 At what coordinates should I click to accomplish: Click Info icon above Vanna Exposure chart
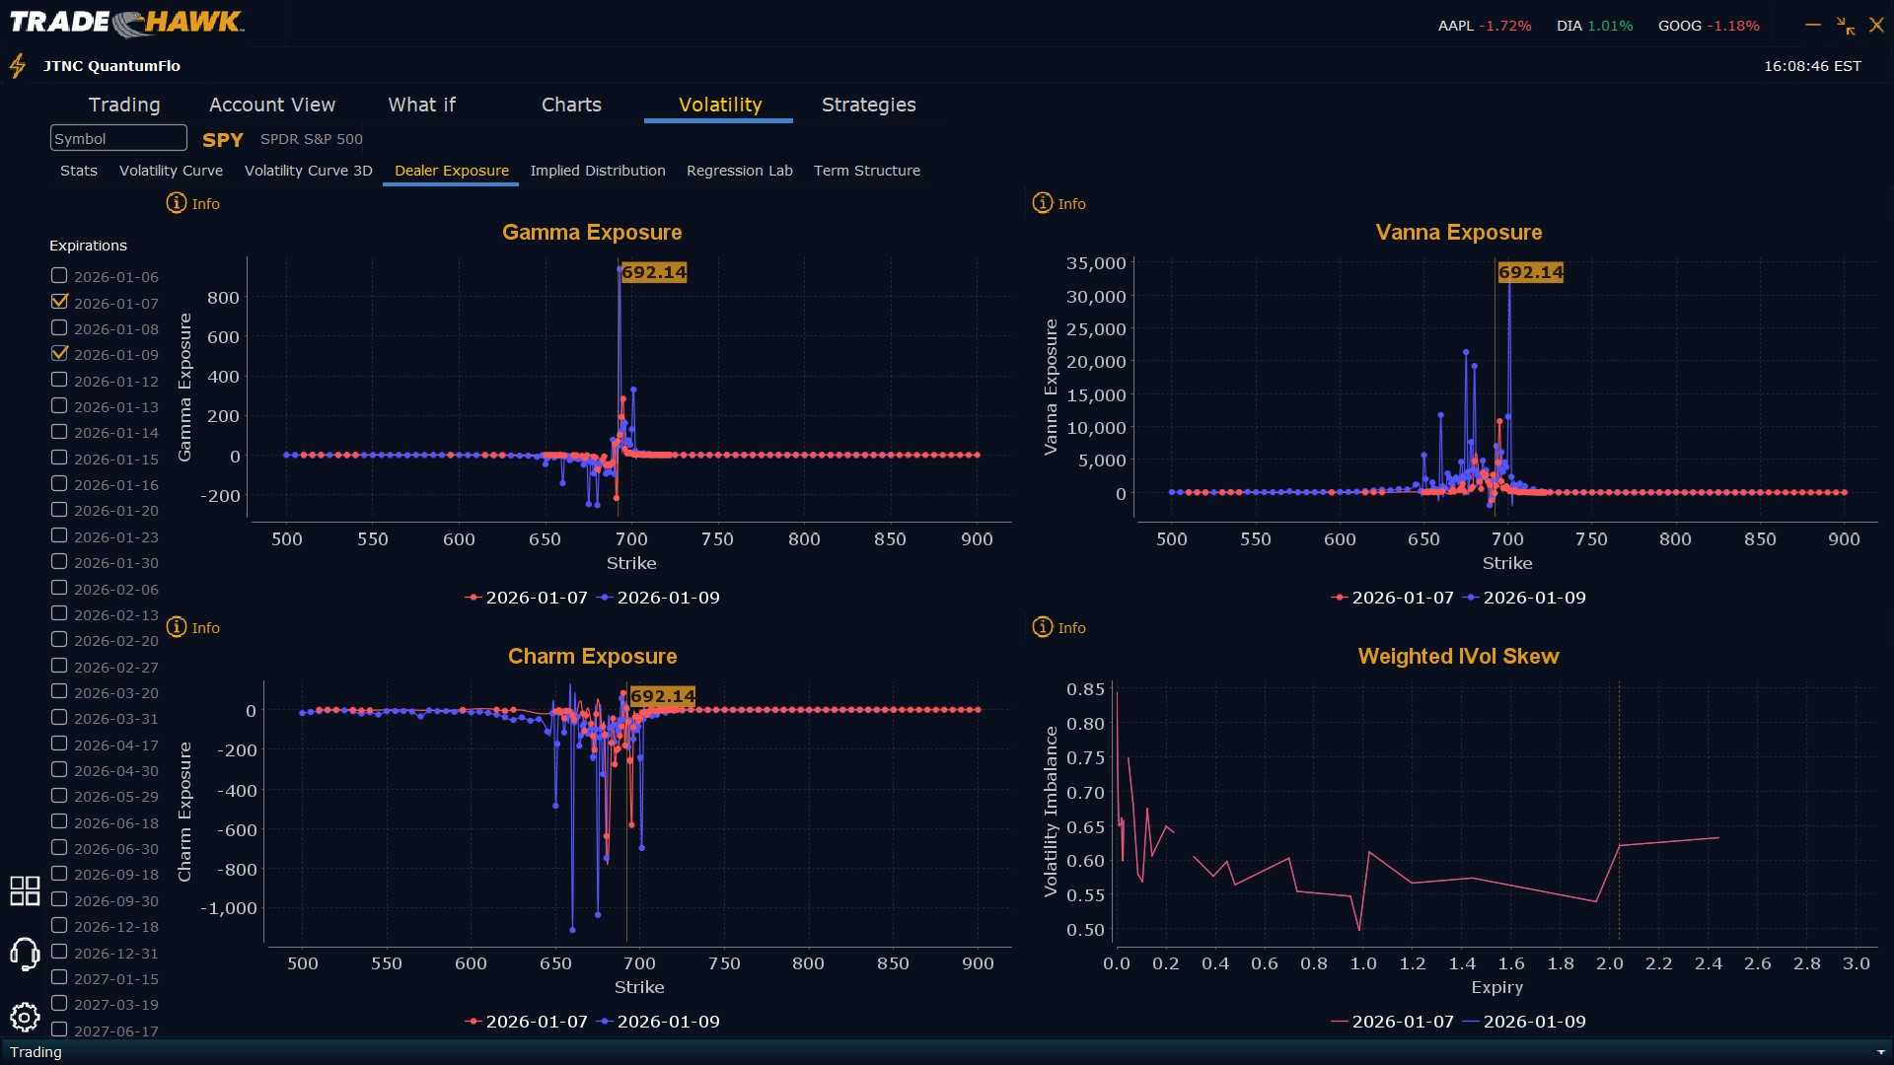pos(1043,203)
